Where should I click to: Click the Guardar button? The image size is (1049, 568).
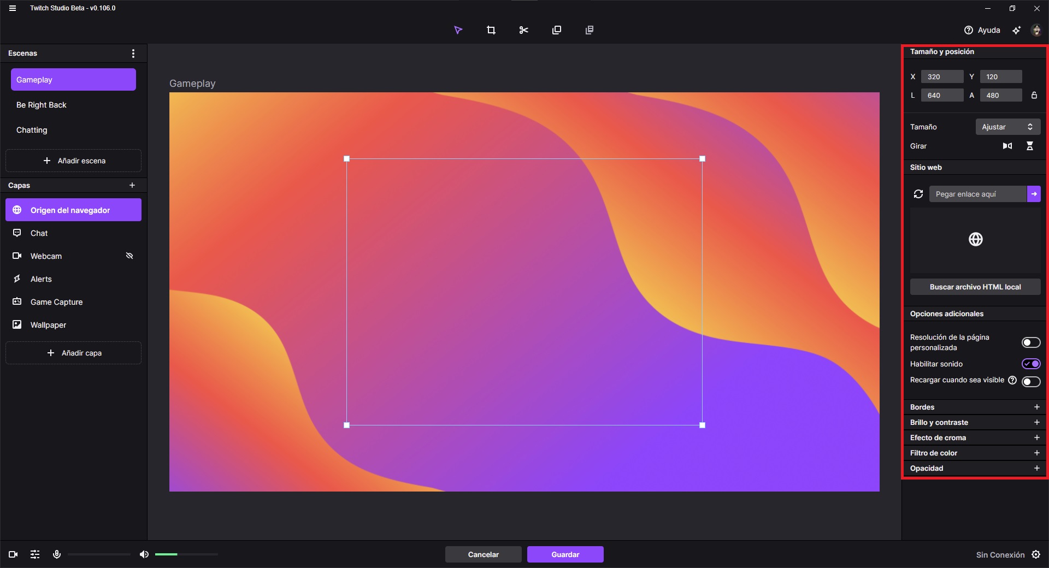565,554
